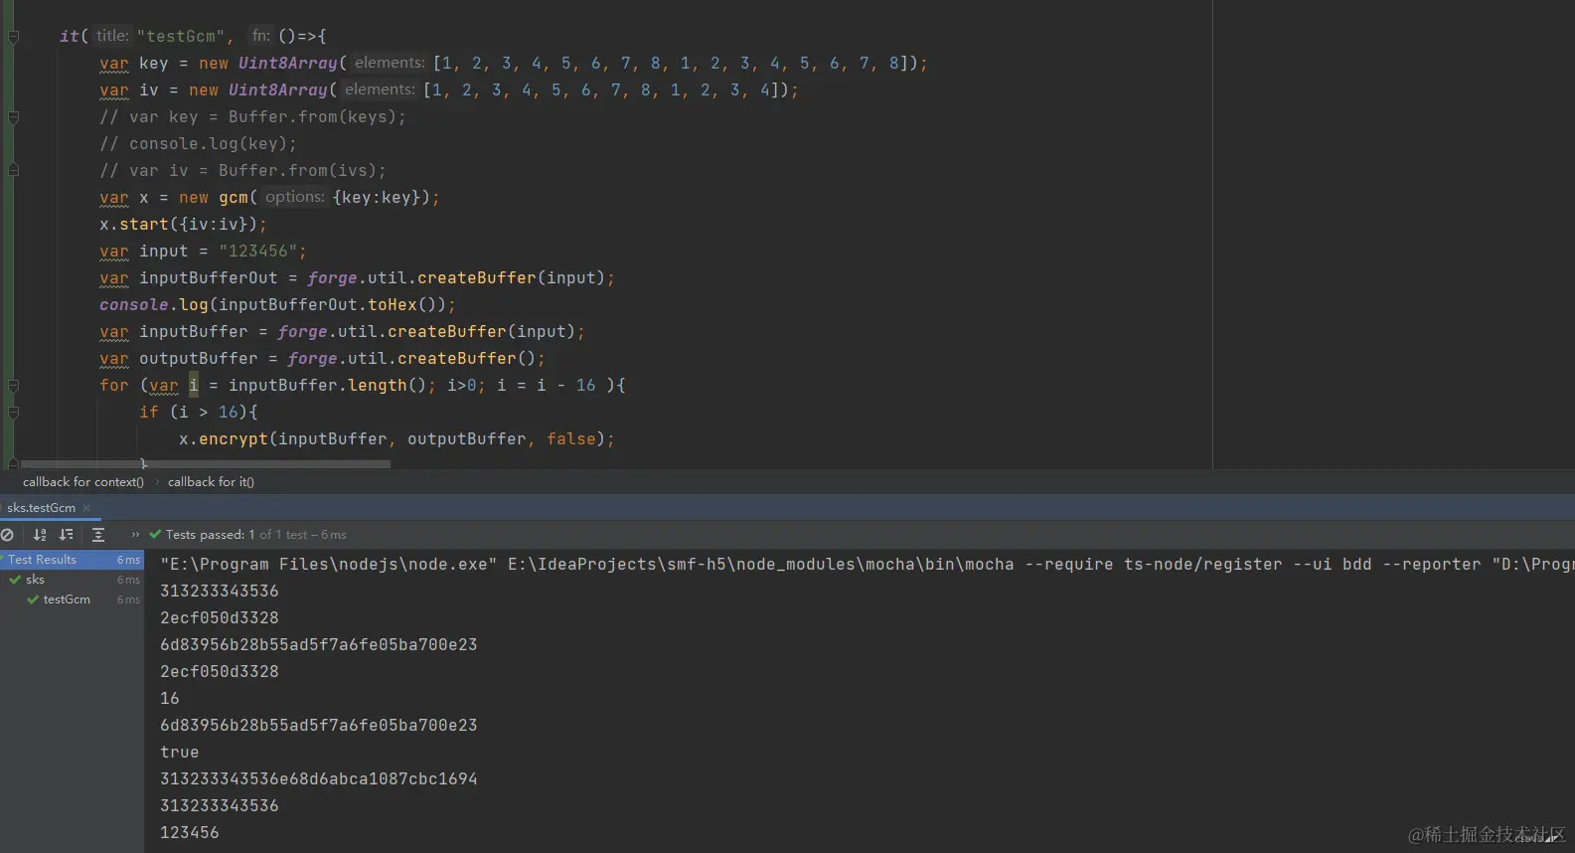Click console output 'true'
The width and height of the screenshot is (1575, 853).
coord(180,753)
